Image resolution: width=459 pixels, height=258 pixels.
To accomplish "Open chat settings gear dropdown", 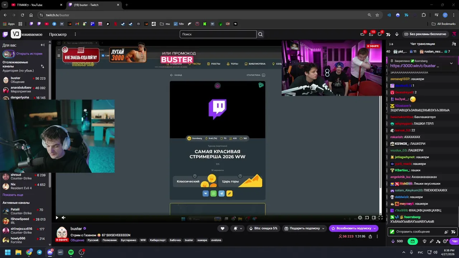I will click(446, 241).
